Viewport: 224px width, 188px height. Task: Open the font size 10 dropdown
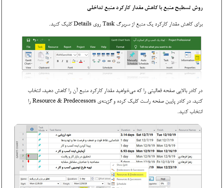click(86, 55)
